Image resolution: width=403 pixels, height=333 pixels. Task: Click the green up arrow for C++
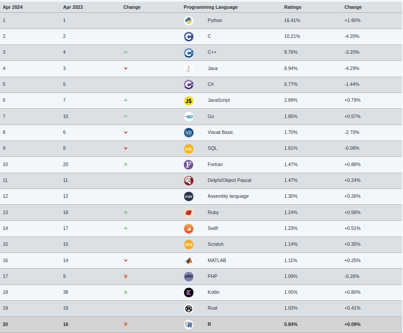click(x=126, y=52)
